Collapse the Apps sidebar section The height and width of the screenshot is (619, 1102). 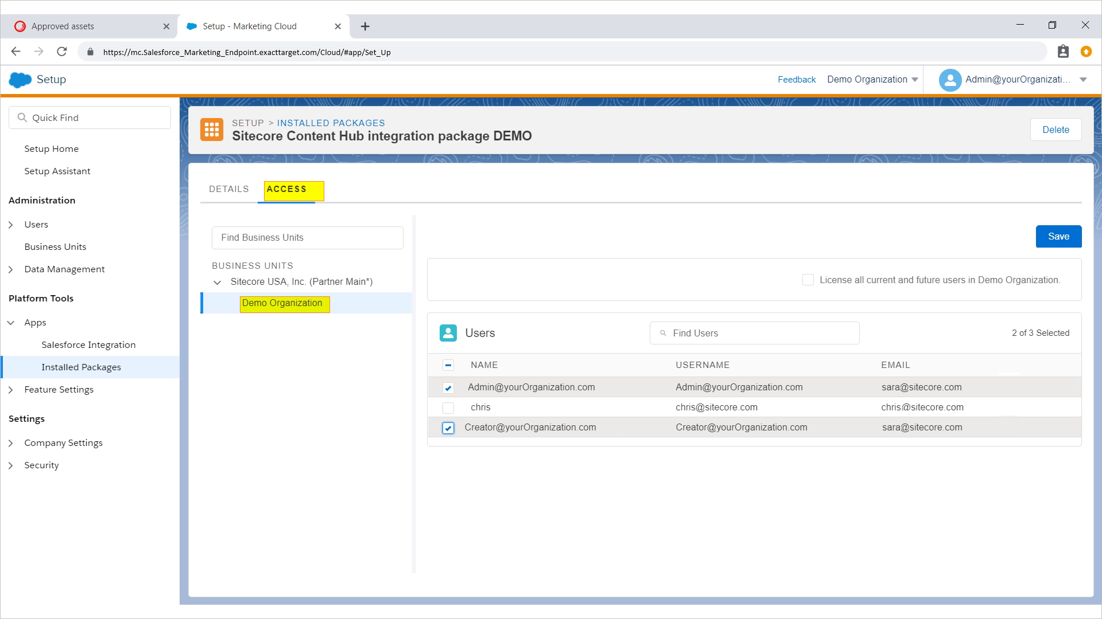click(10, 323)
